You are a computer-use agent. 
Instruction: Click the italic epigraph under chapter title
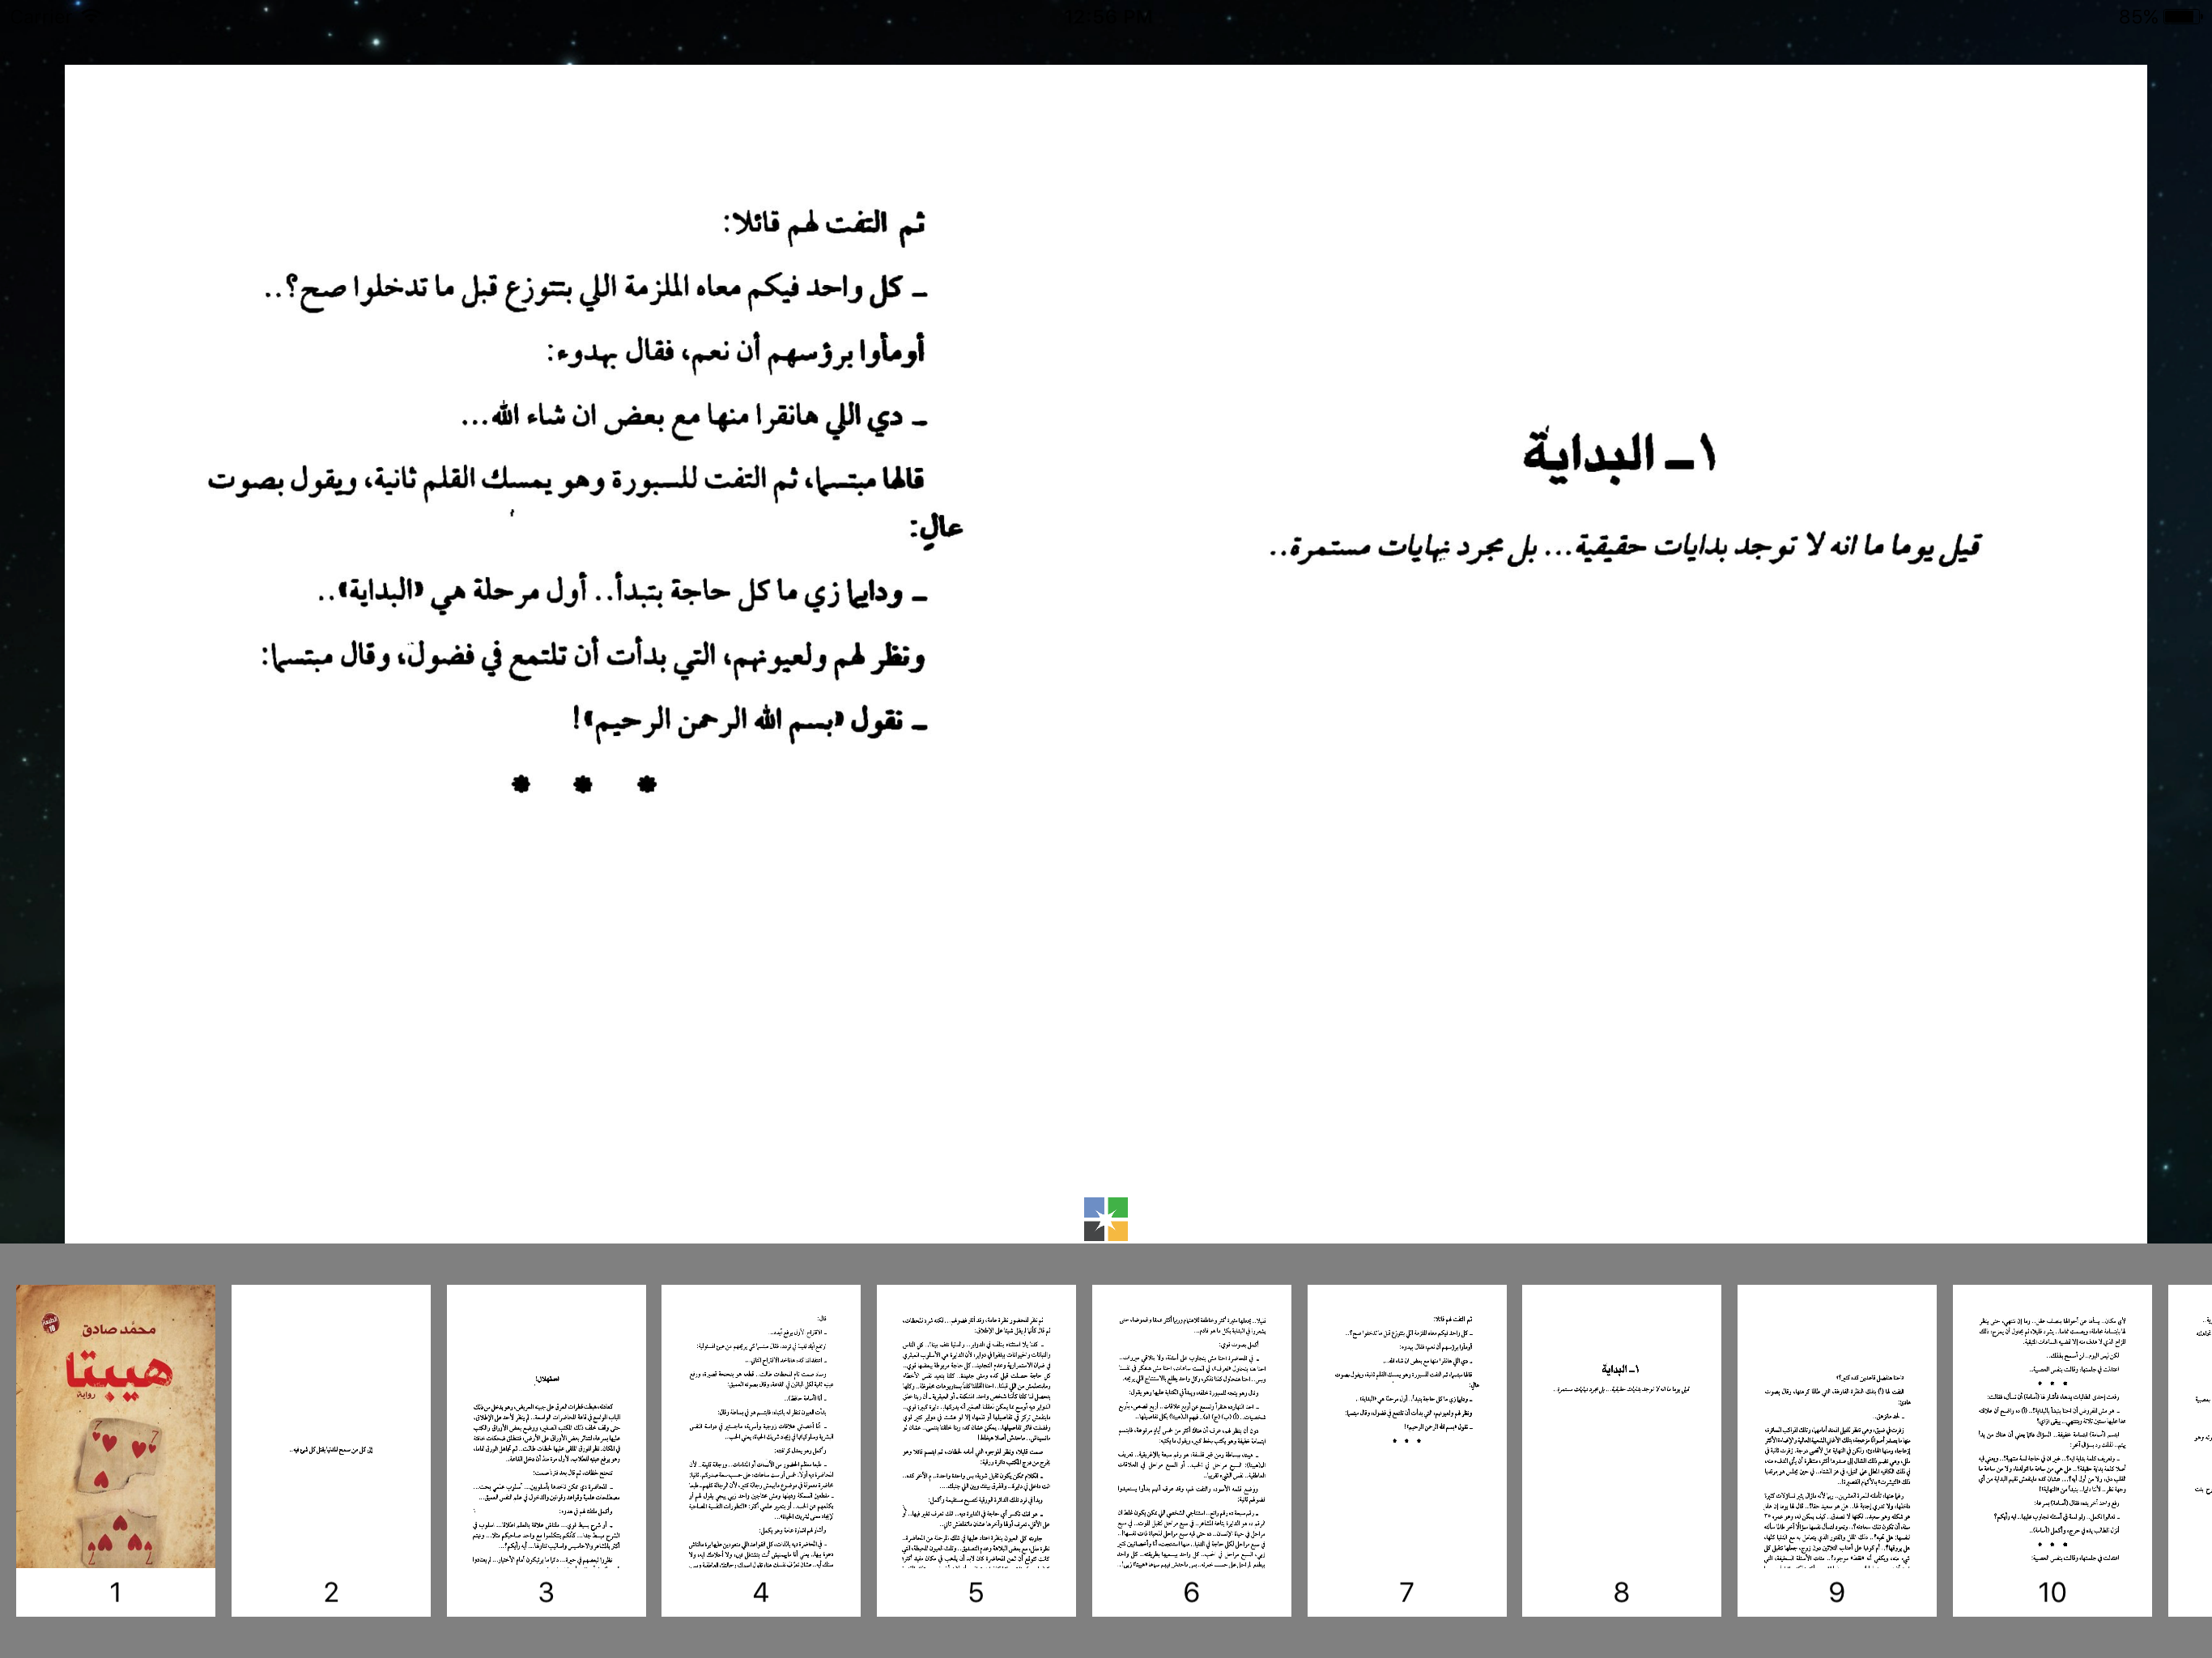tap(1625, 547)
